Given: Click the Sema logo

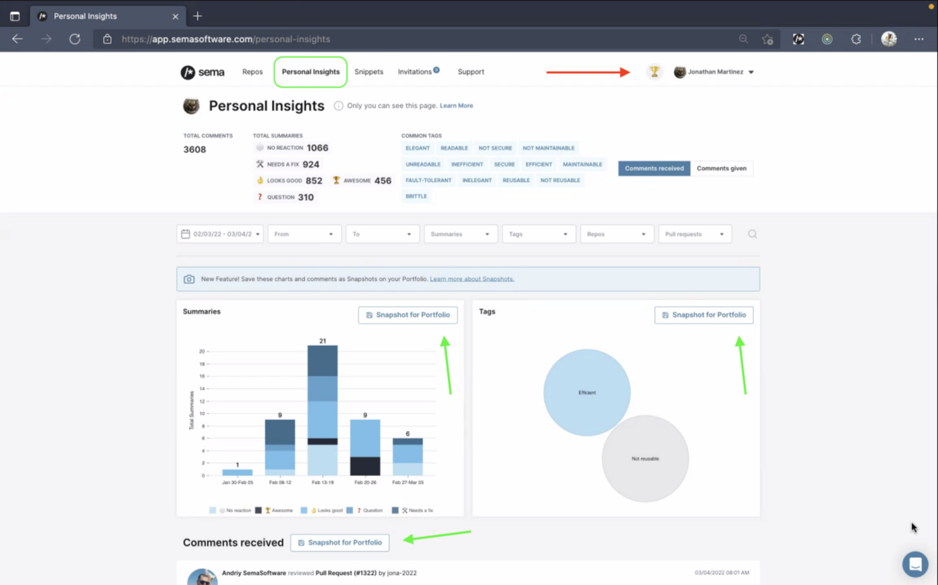Looking at the screenshot, I should [x=202, y=72].
